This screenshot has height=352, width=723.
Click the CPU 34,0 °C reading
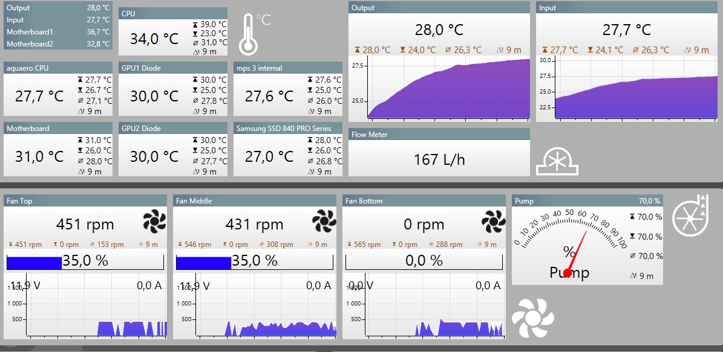click(154, 39)
